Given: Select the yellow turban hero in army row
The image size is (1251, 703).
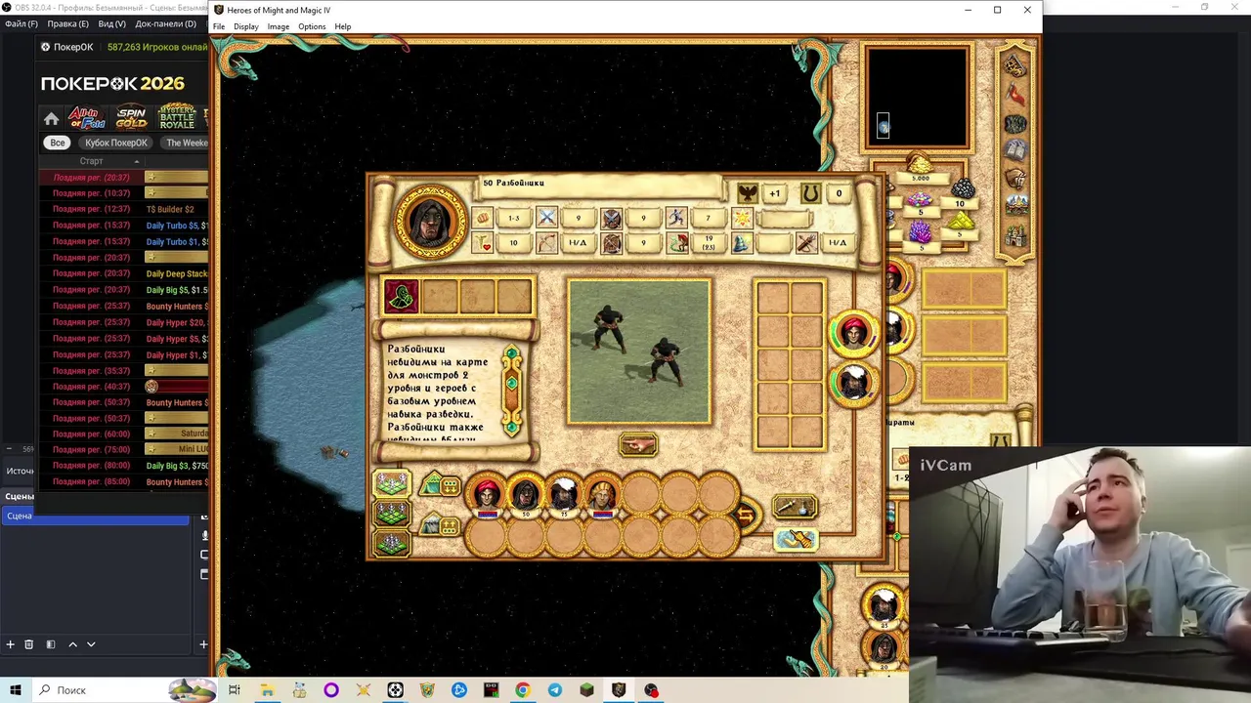Looking at the screenshot, I should click(602, 497).
